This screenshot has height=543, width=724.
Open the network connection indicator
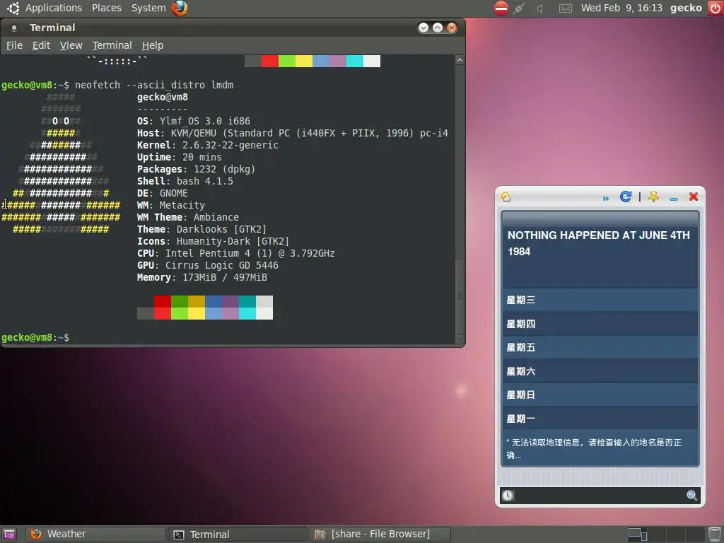click(x=519, y=8)
